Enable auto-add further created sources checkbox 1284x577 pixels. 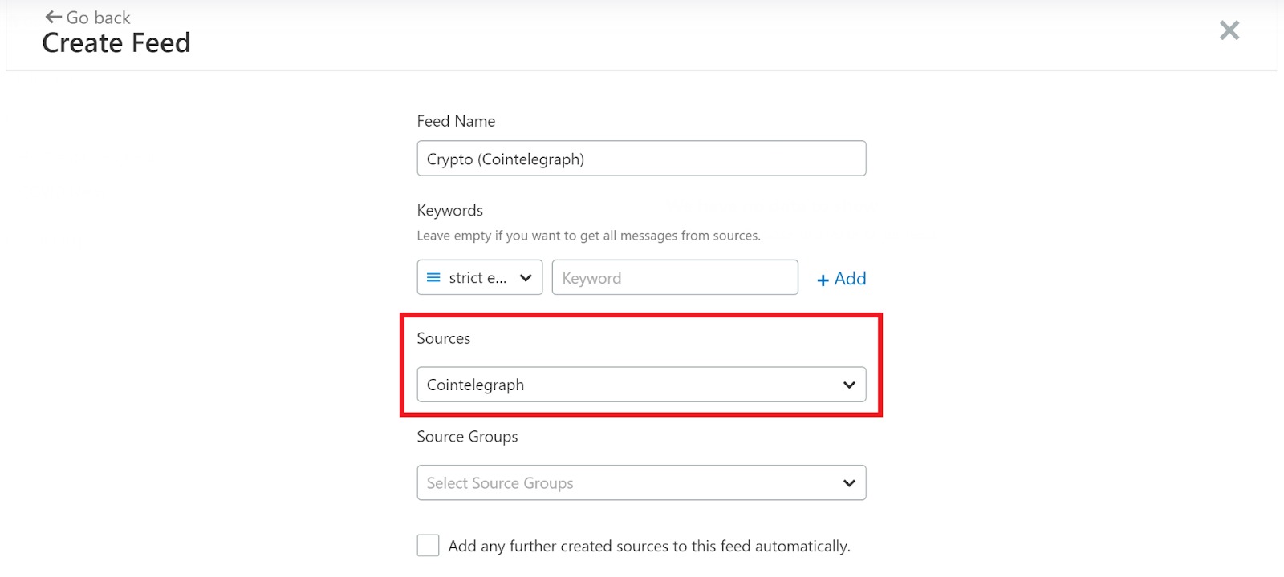[429, 546]
